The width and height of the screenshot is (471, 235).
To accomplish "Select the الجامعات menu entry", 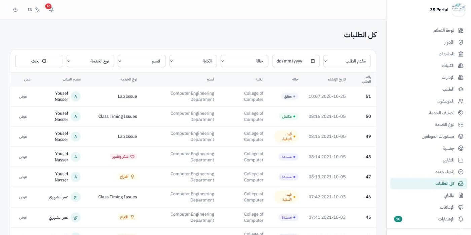I will click(x=429, y=54).
